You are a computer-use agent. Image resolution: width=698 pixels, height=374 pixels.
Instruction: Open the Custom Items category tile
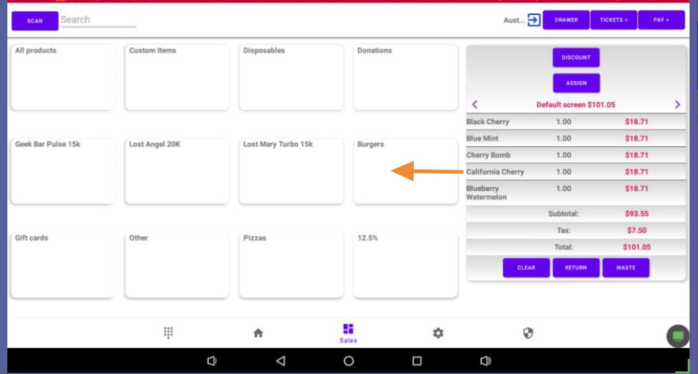coord(177,77)
